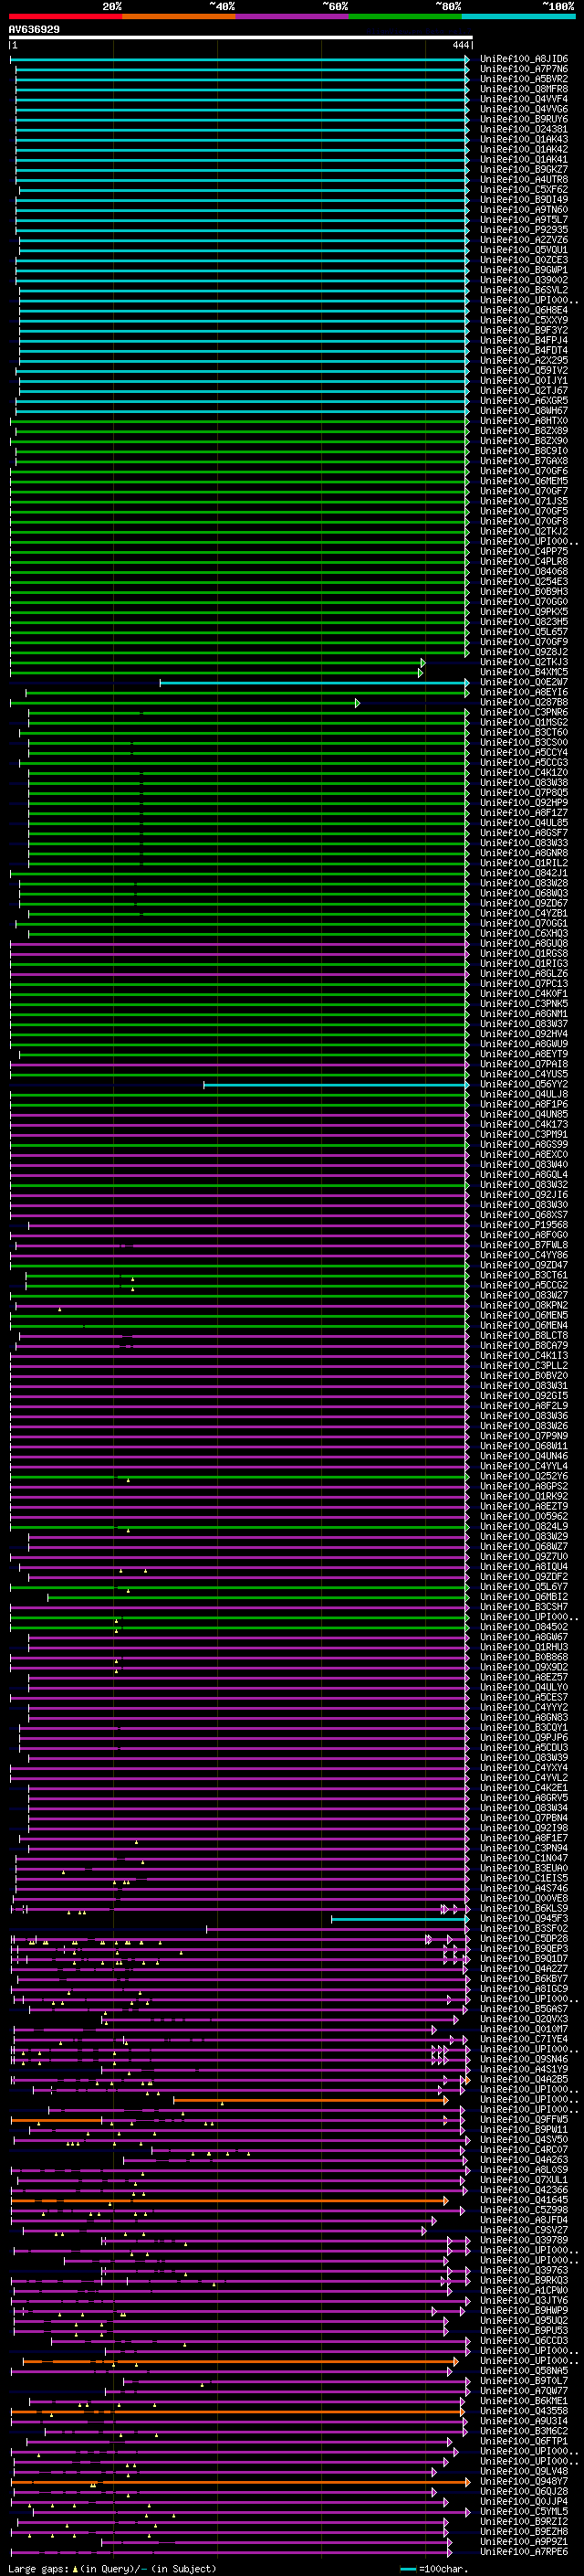Select hit UniRef100_A8GUQ8
584x2576 pixels.
(x=524, y=943)
